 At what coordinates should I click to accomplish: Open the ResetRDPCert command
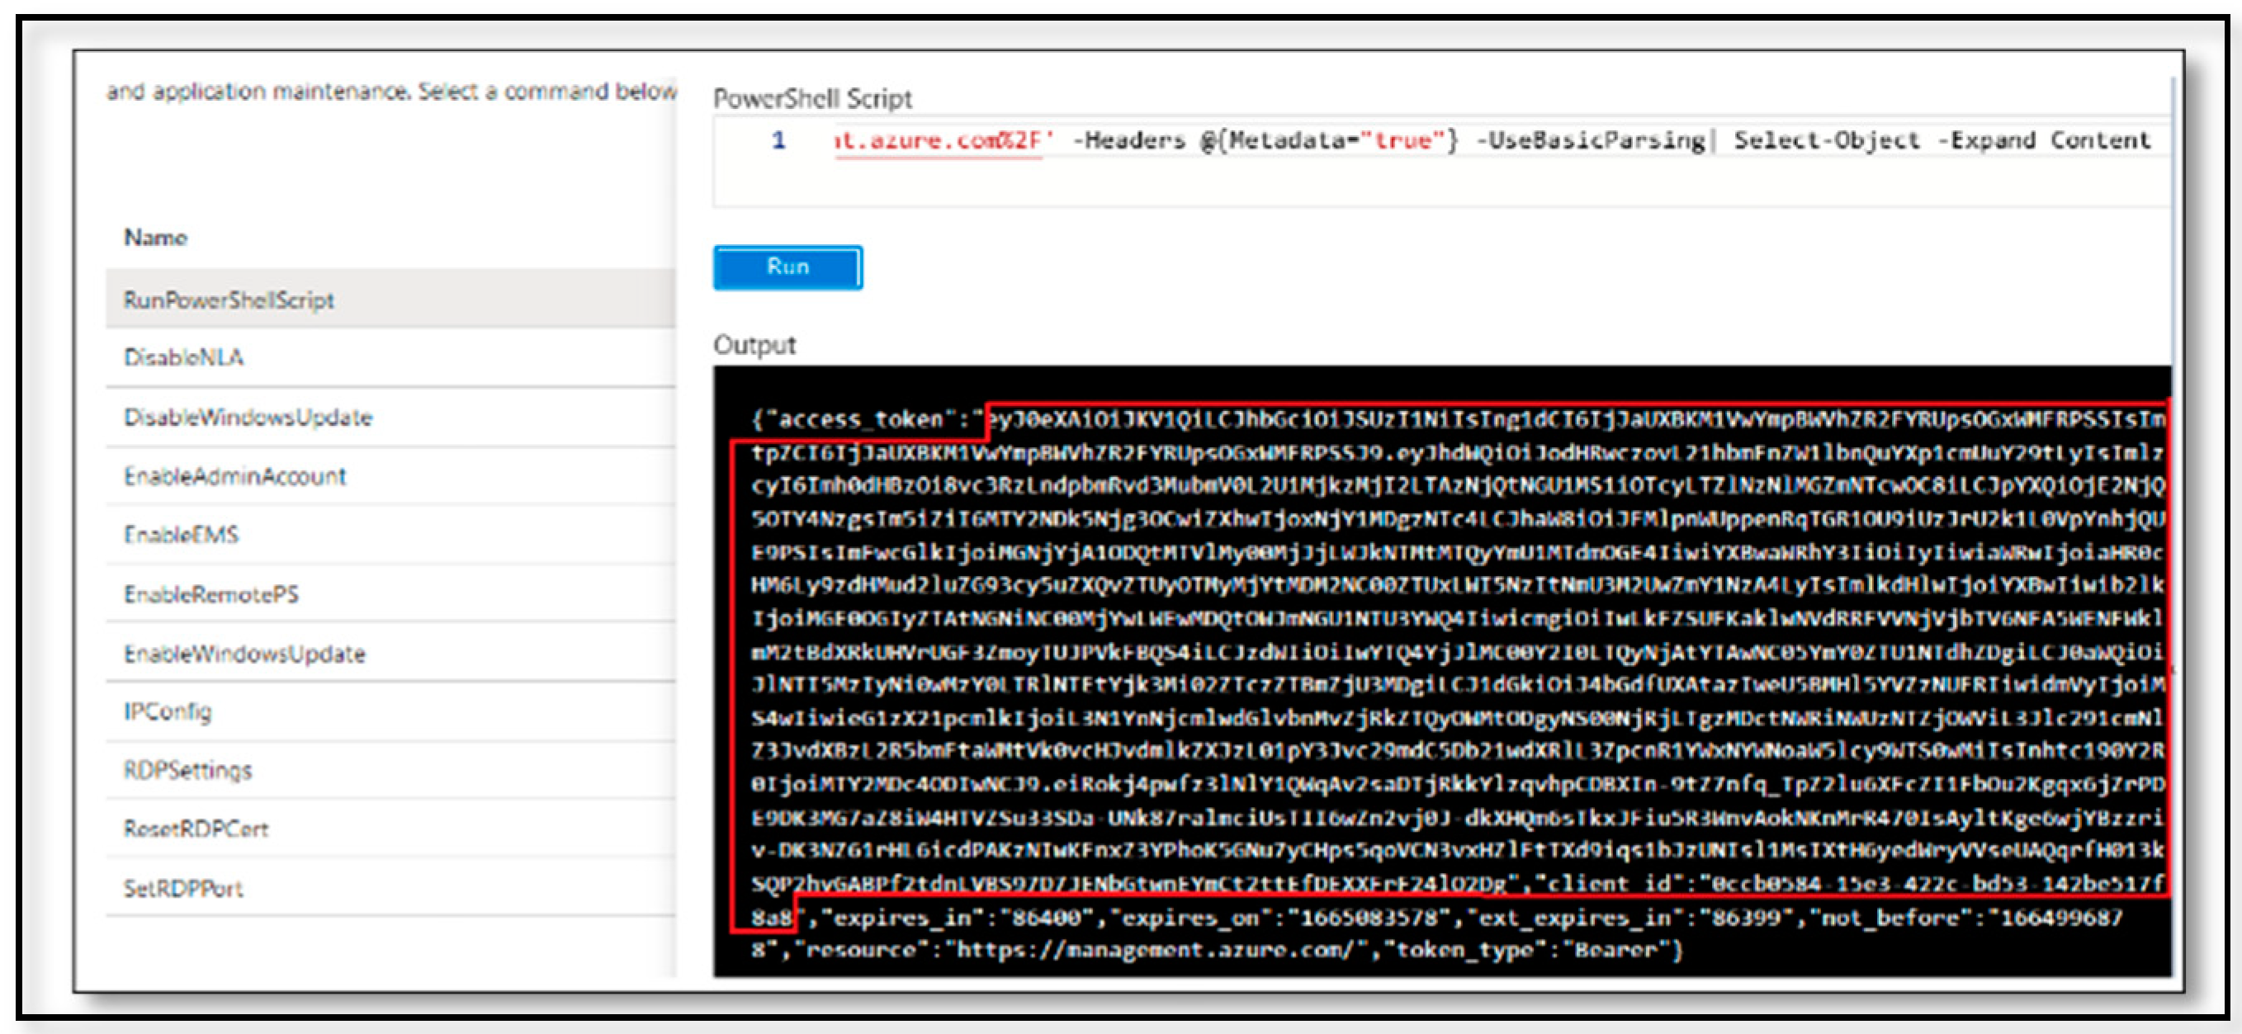tap(196, 829)
